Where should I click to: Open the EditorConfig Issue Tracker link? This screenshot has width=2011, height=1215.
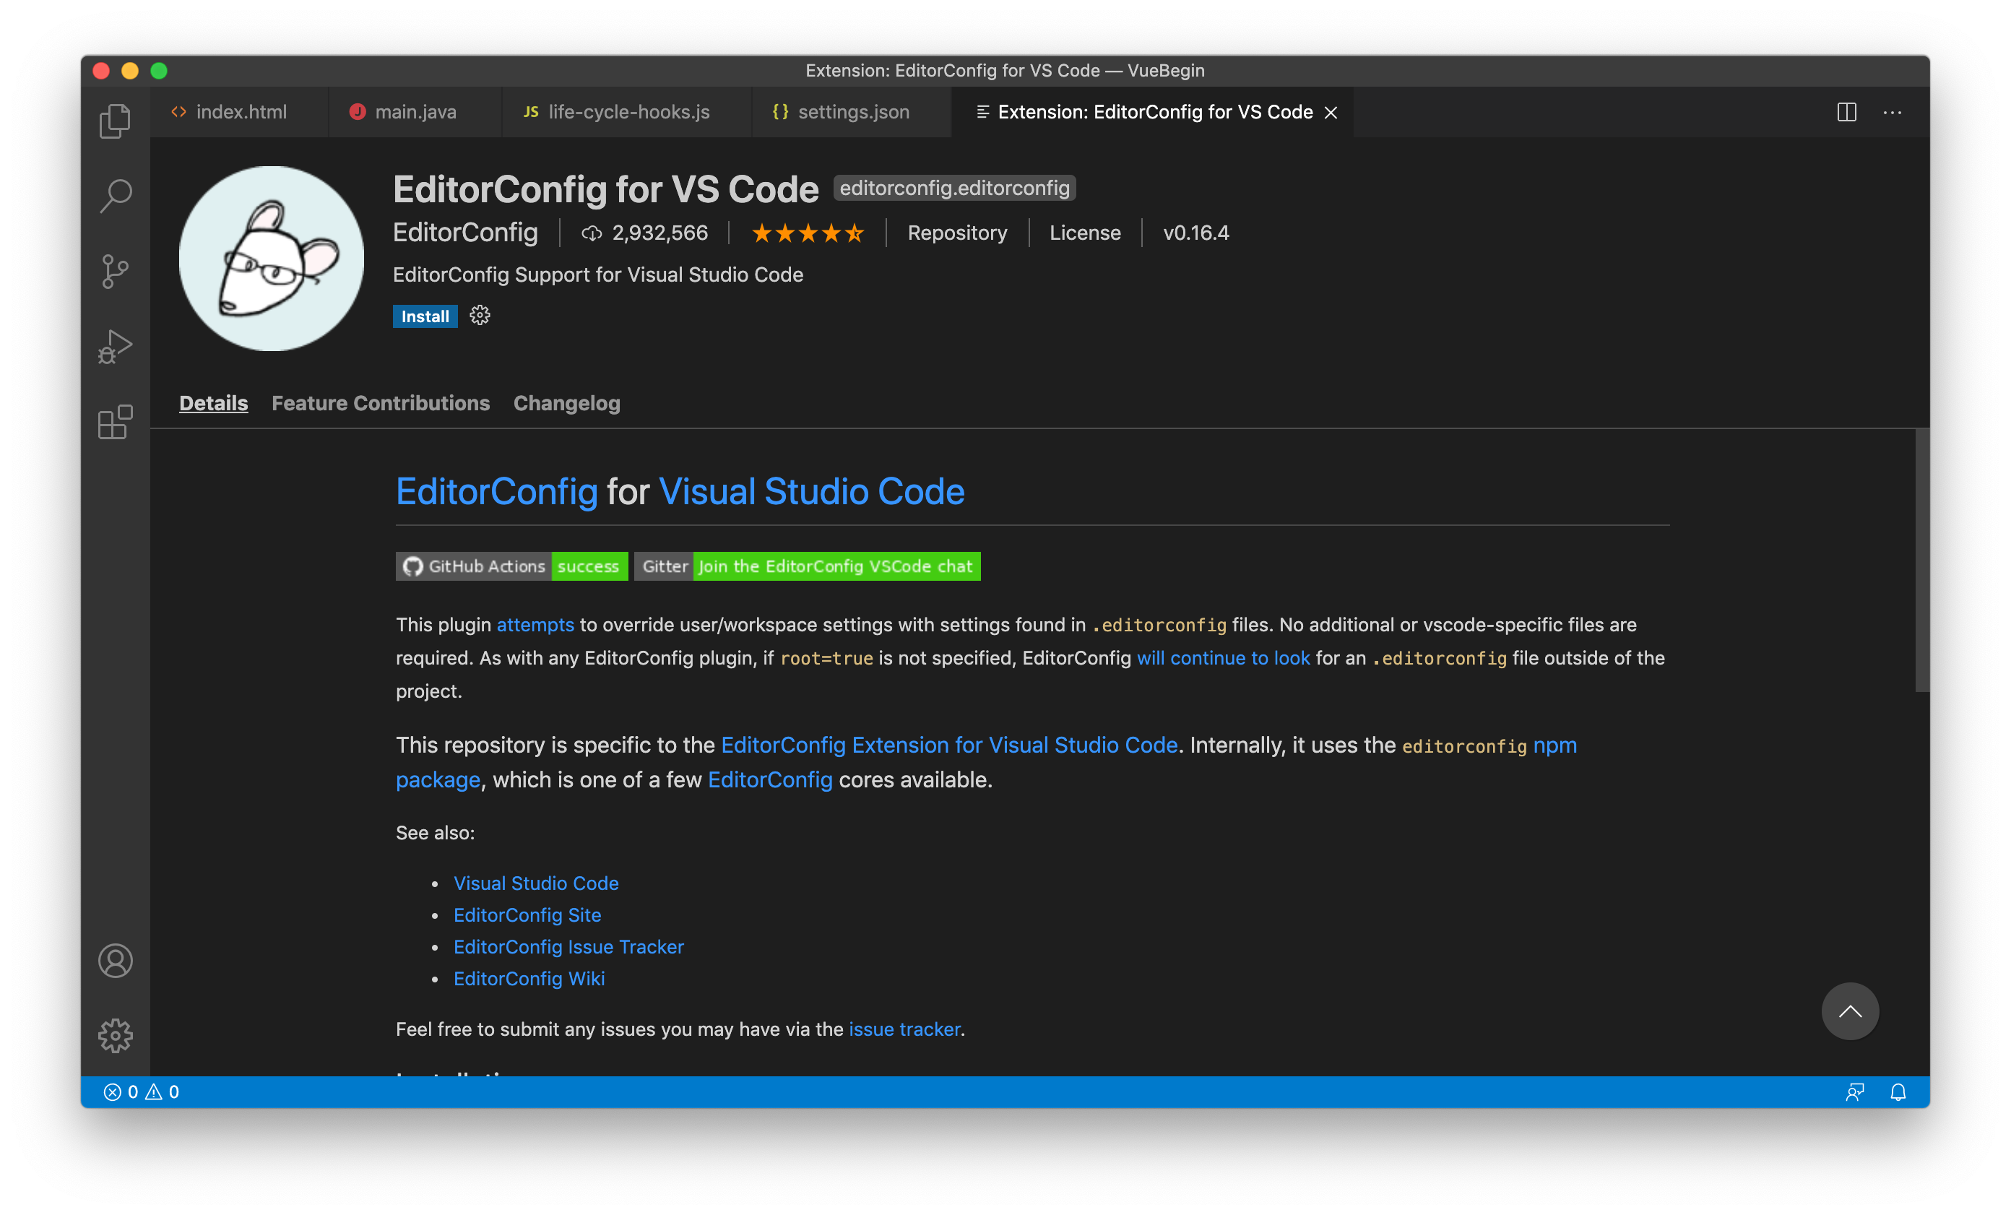coord(568,946)
